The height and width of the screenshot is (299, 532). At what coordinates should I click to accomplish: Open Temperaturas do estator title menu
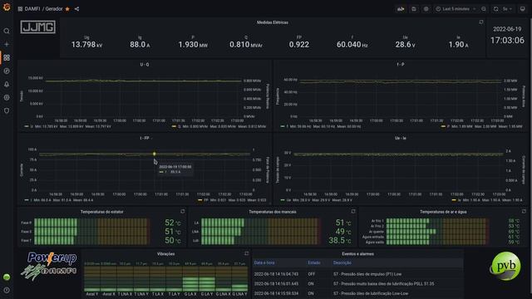101,212
